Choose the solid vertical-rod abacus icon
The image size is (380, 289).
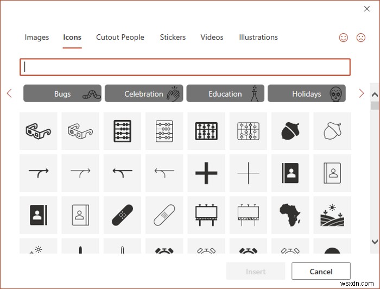206,131
